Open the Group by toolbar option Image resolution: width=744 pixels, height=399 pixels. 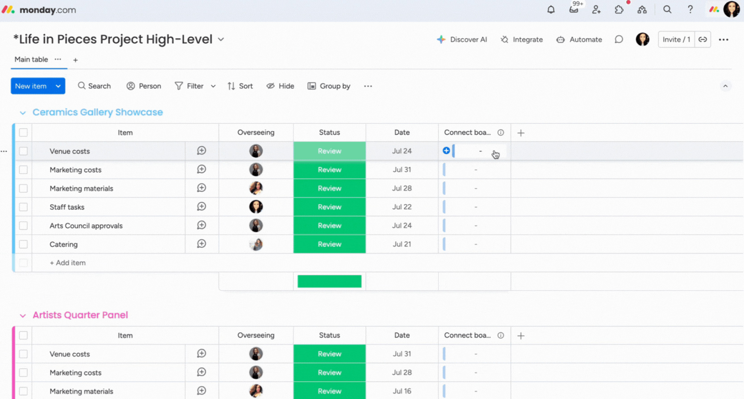(x=329, y=86)
